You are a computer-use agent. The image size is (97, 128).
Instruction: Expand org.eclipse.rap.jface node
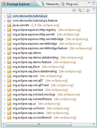(x=5, y=67)
